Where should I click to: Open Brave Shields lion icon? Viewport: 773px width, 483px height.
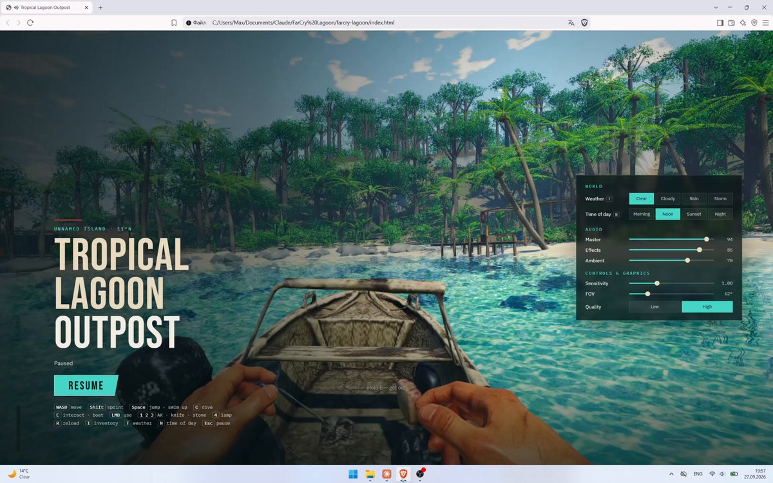click(584, 23)
